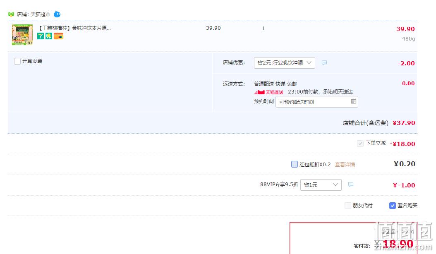Image resolution: width=436 pixels, height=254 pixels.
Task: Toggle the 下单立减 checkbox
Action: pos(360,144)
